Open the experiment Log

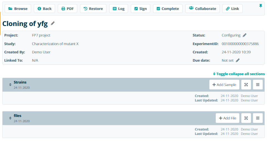click(119, 9)
